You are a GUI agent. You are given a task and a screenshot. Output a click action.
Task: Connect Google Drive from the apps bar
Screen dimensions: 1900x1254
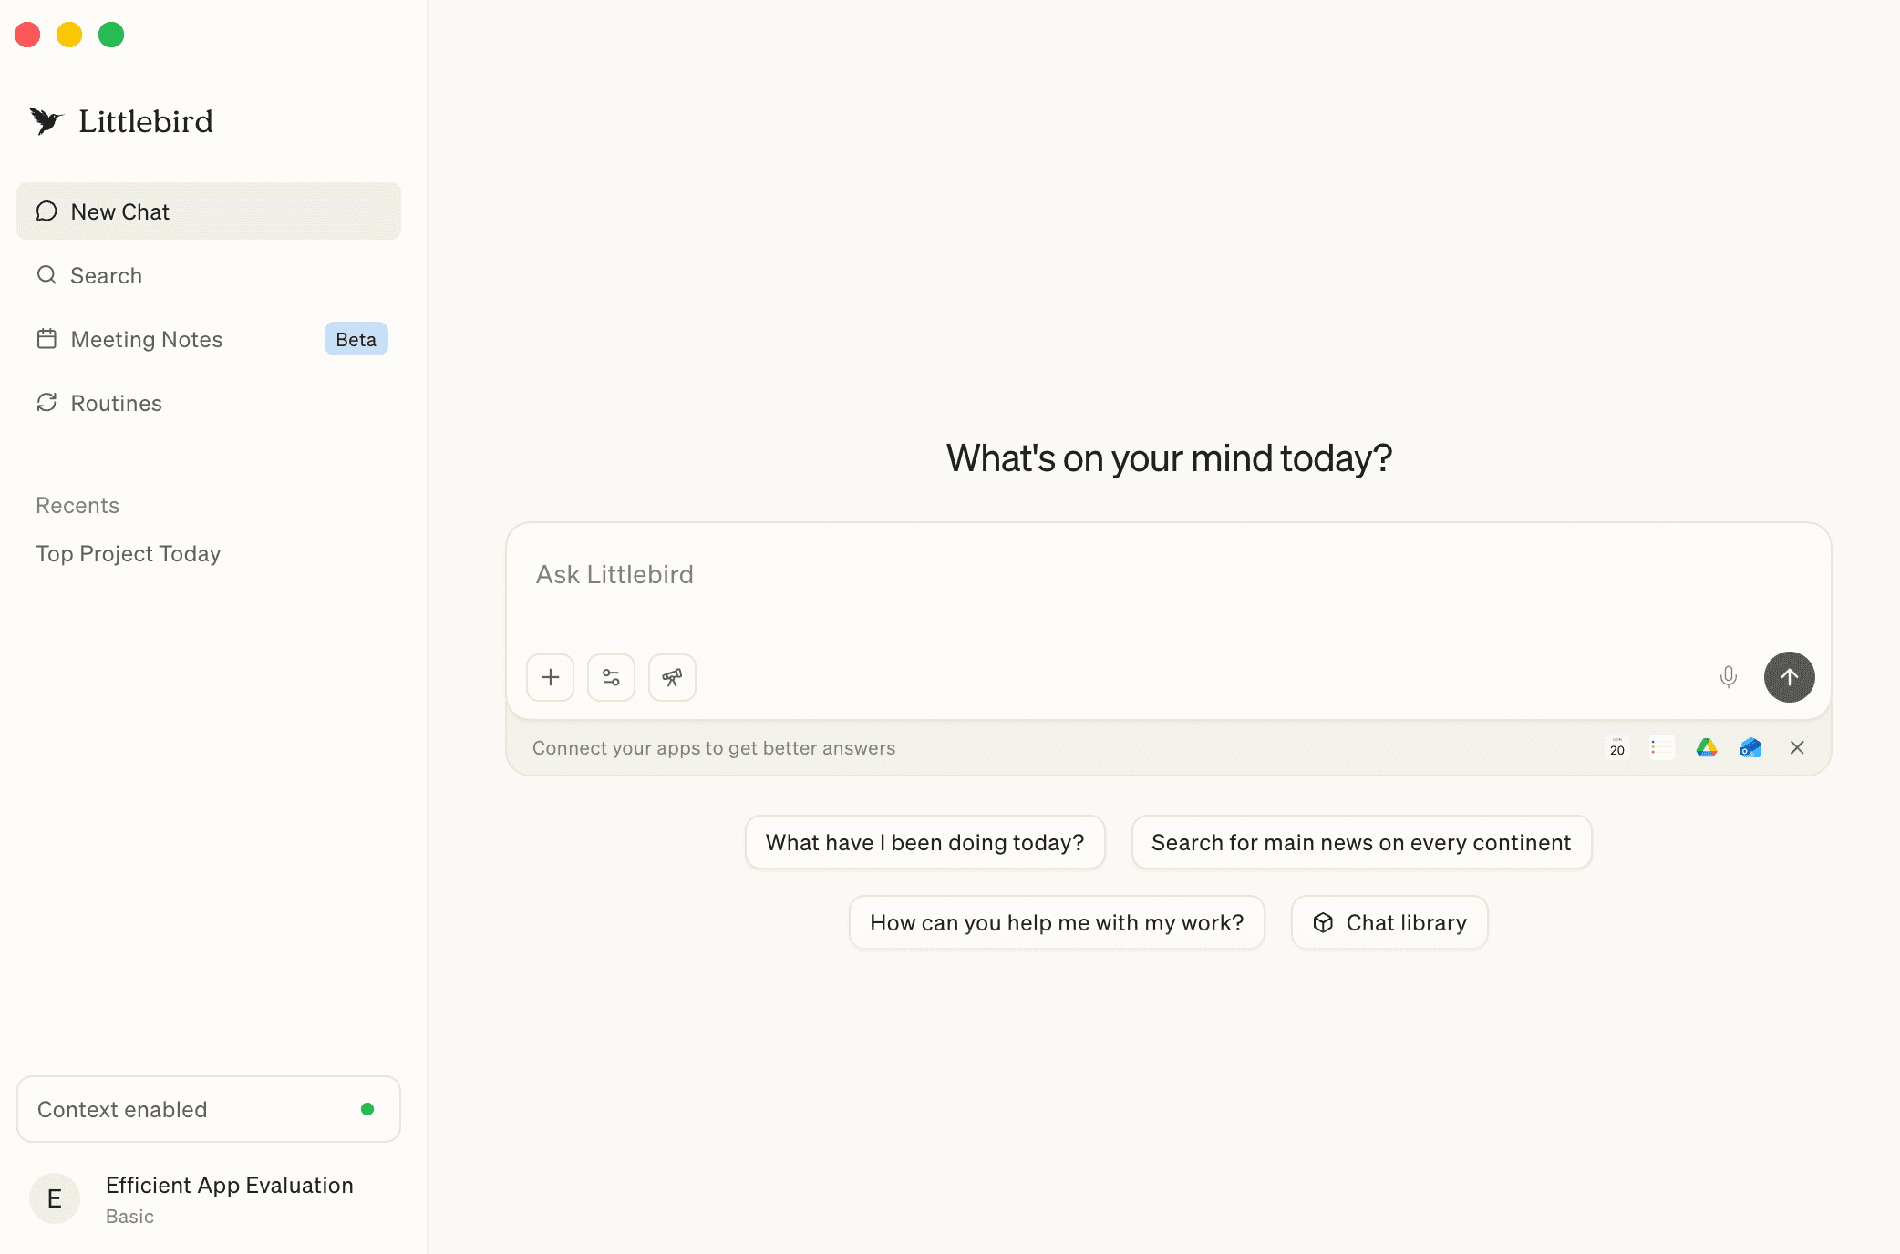point(1706,747)
